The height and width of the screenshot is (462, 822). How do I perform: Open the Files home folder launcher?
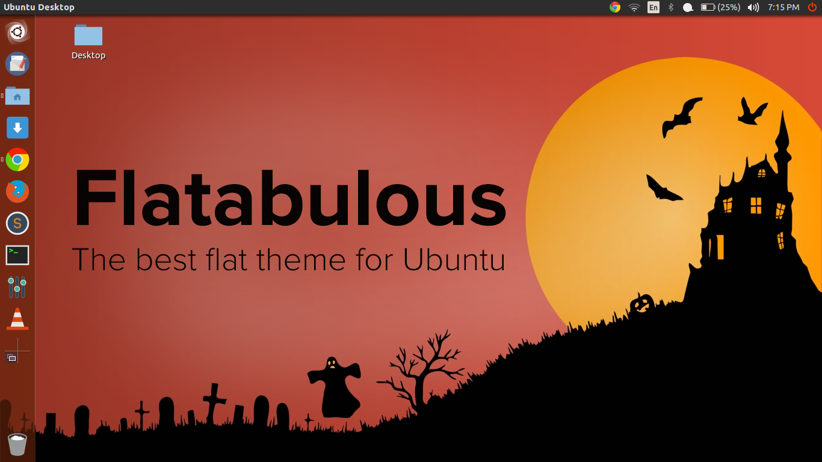(x=17, y=96)
